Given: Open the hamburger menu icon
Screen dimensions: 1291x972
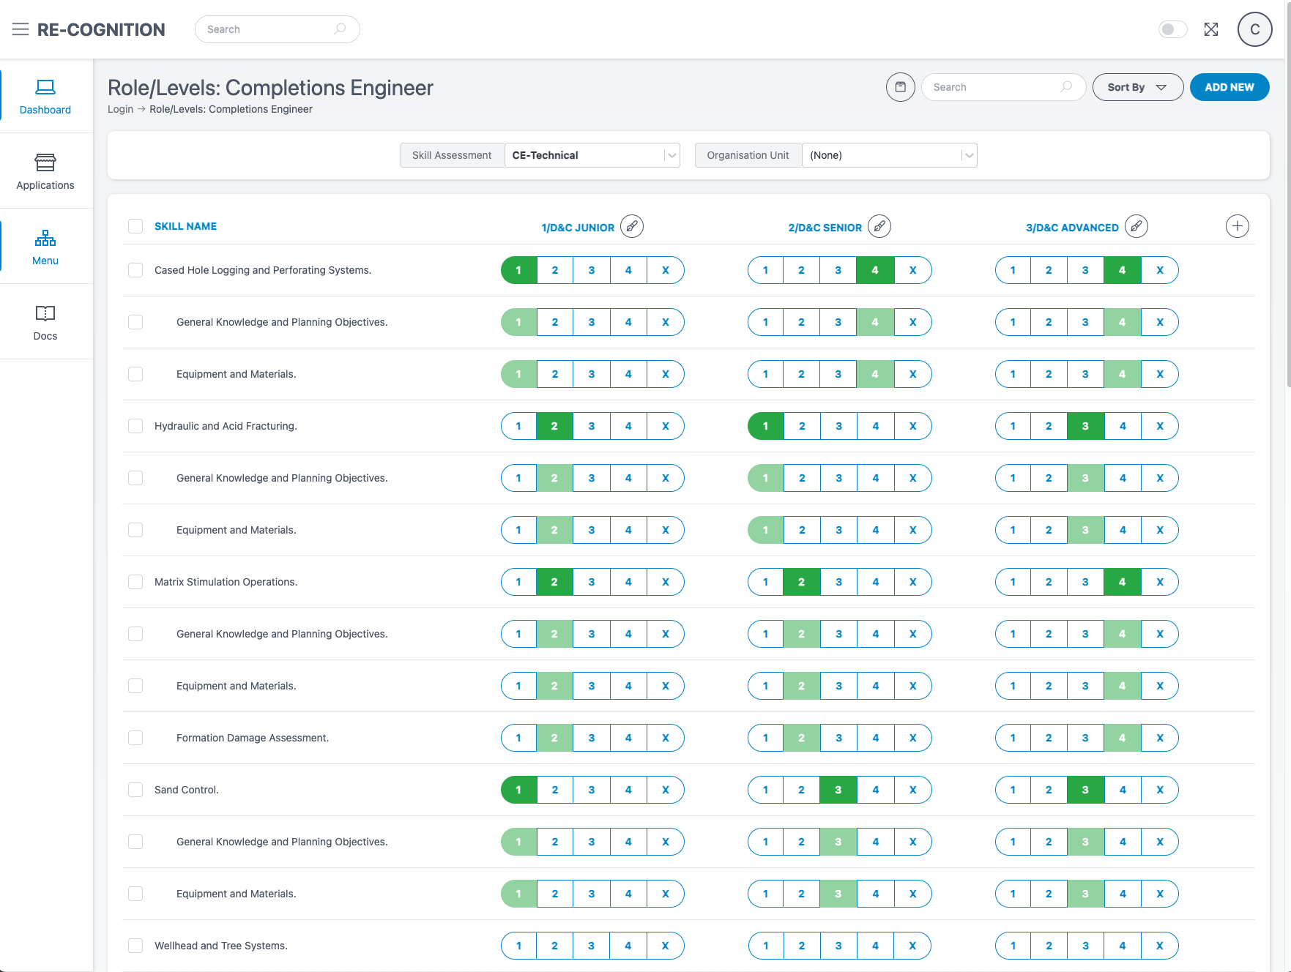Looking at the screenshot, I should point(21,29).
